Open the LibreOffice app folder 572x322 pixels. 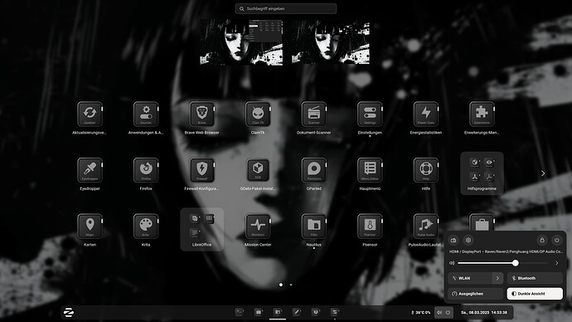pos(201,230)
